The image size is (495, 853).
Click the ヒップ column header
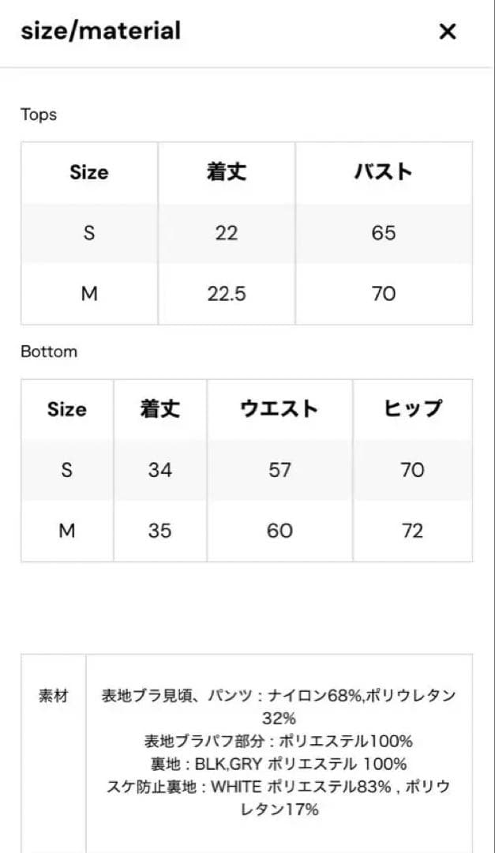click(411, 409)
